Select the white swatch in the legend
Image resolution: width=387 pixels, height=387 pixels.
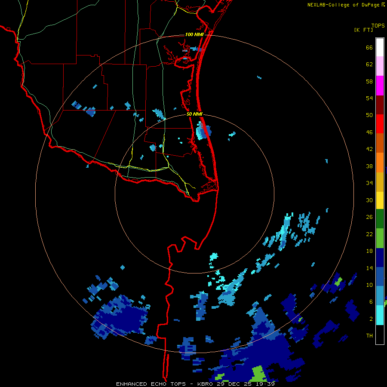click(380, 47)
